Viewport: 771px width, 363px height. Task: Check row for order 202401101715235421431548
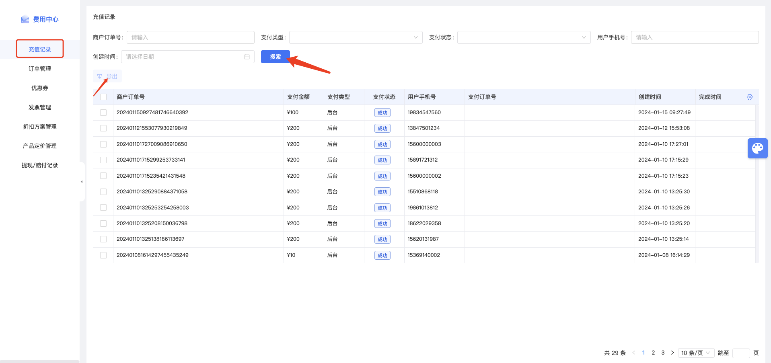pyautogui.click(x=103, y=176)
